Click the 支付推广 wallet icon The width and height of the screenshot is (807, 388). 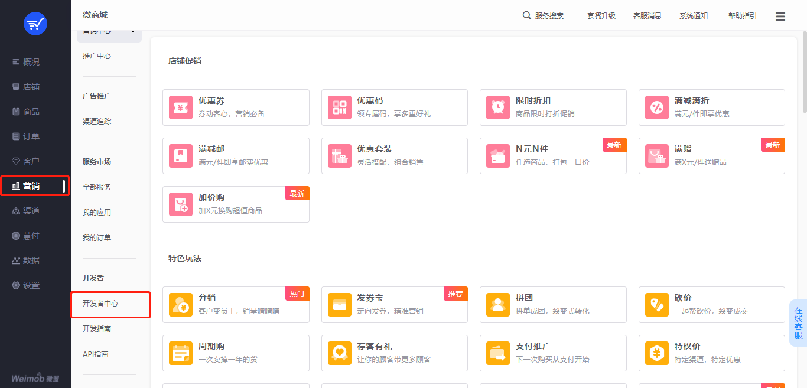coord(498,353)
